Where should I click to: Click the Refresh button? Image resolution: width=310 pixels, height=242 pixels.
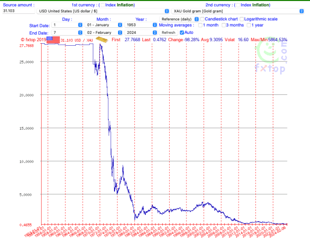click(169, 32)
